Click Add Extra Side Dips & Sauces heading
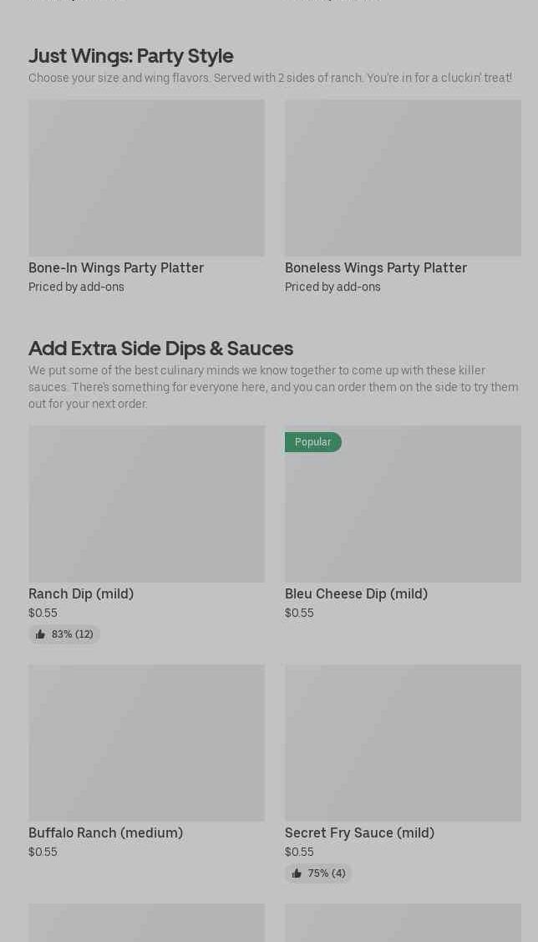 (161, 349)
